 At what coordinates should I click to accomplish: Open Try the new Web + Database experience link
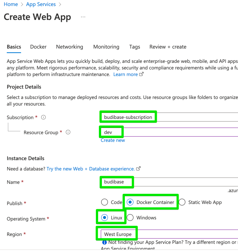[91, 169]
